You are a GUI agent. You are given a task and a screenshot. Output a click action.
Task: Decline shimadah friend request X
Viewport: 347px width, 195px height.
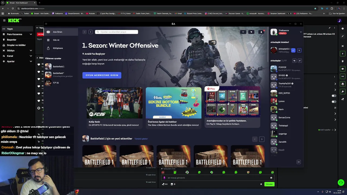(299, 50)
